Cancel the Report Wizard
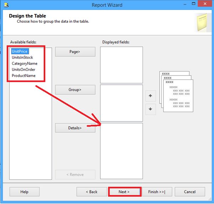 [190, 192]
